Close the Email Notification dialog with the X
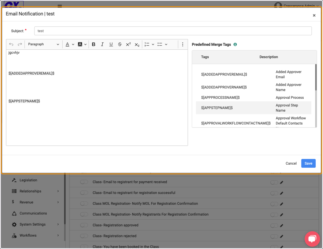 314,15
